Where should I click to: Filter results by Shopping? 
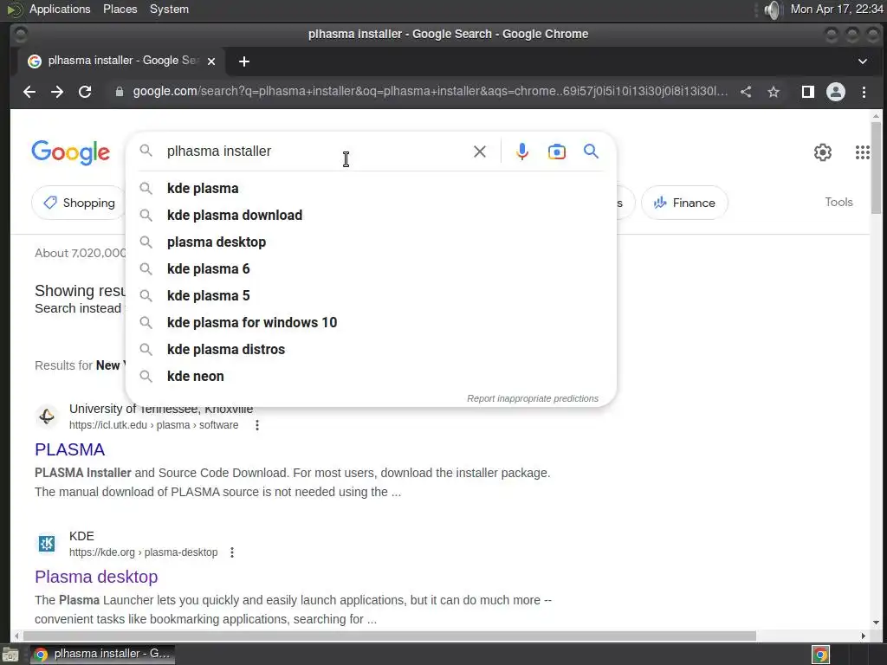click(79, 203)
